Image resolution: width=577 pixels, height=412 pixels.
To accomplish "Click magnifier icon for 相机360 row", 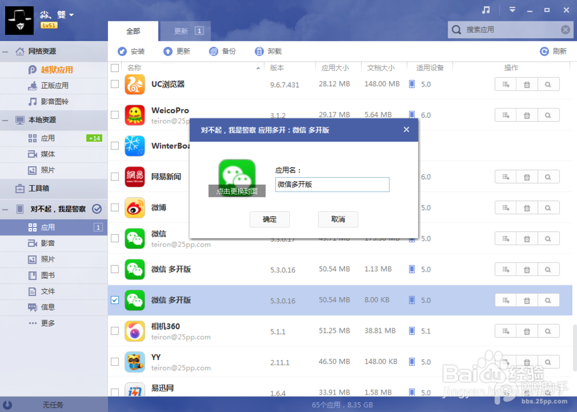I will (x=548, y=331).
